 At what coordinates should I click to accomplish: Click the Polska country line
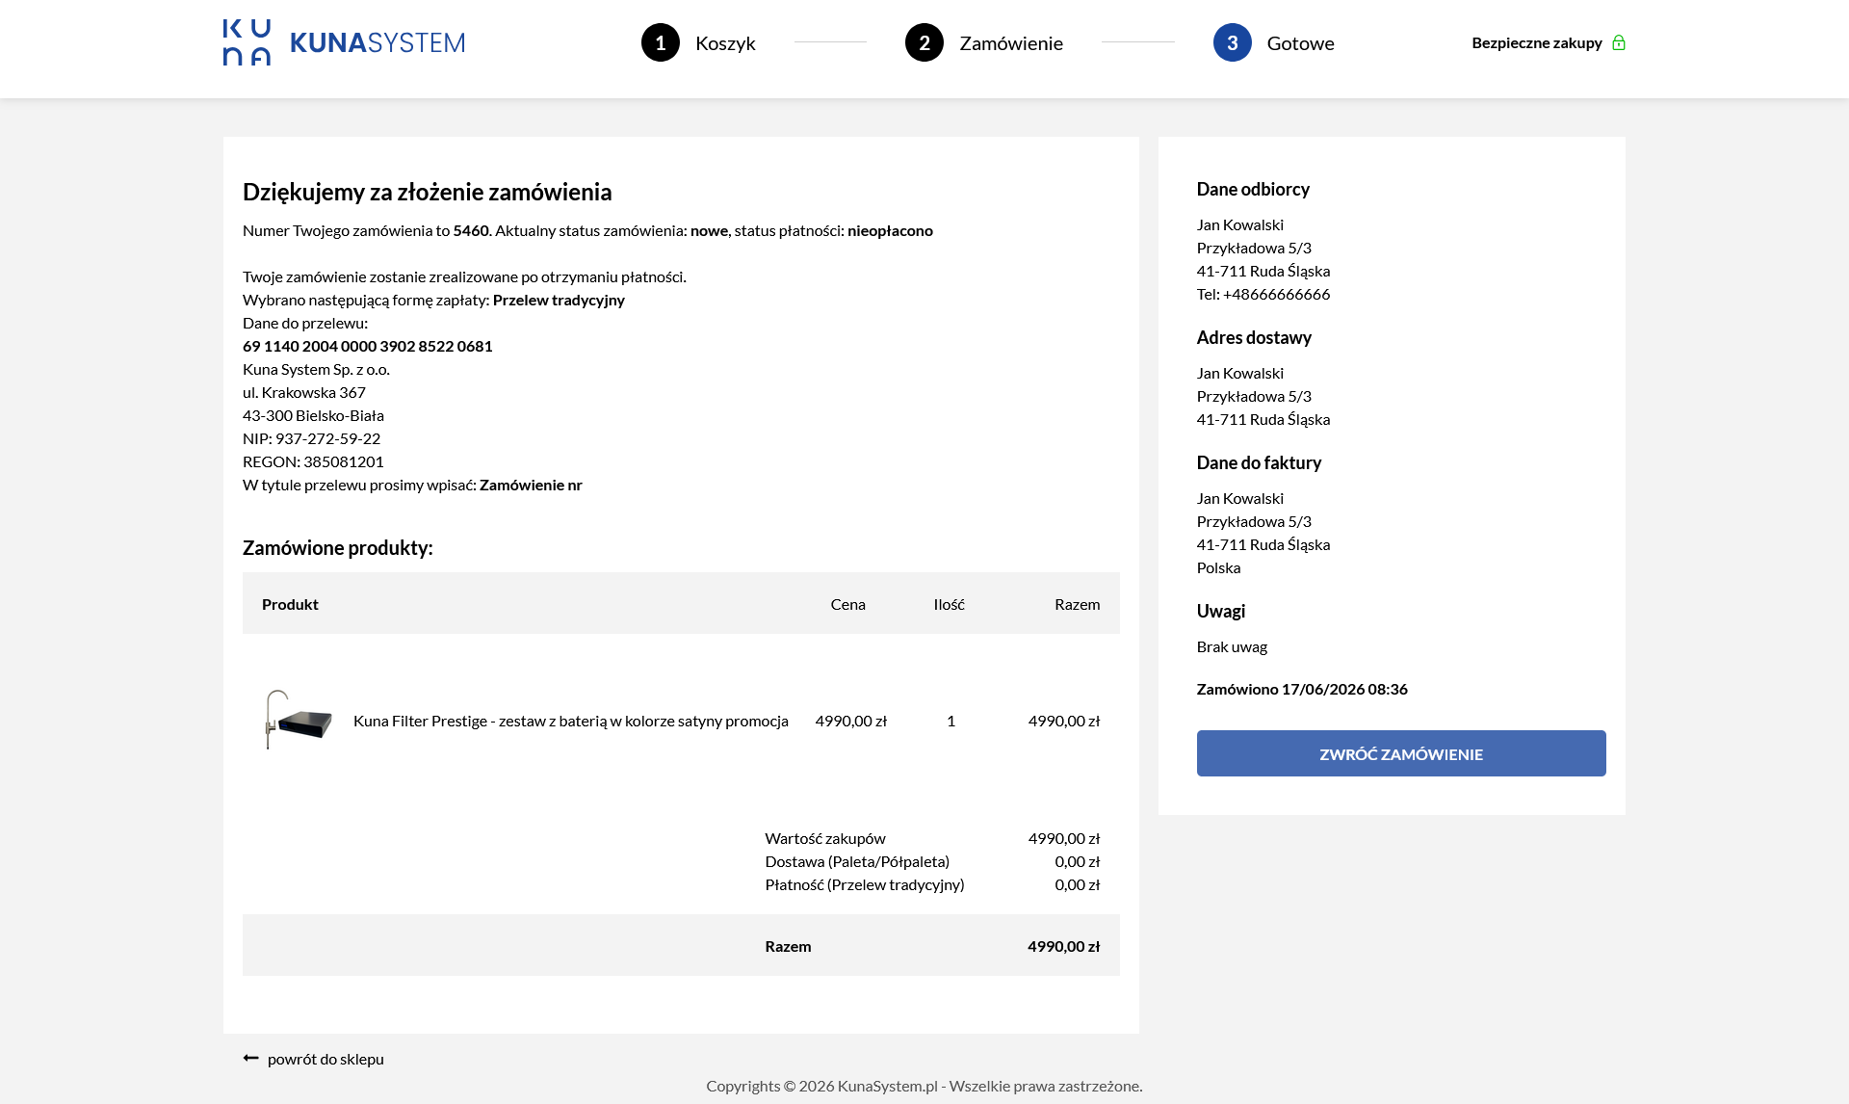pyautogui.click(x=1218, y=567)
